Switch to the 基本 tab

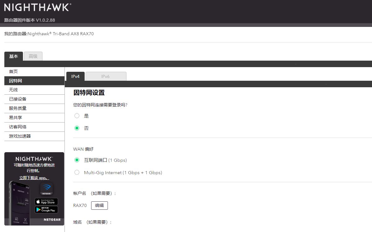tap(14, 56)
